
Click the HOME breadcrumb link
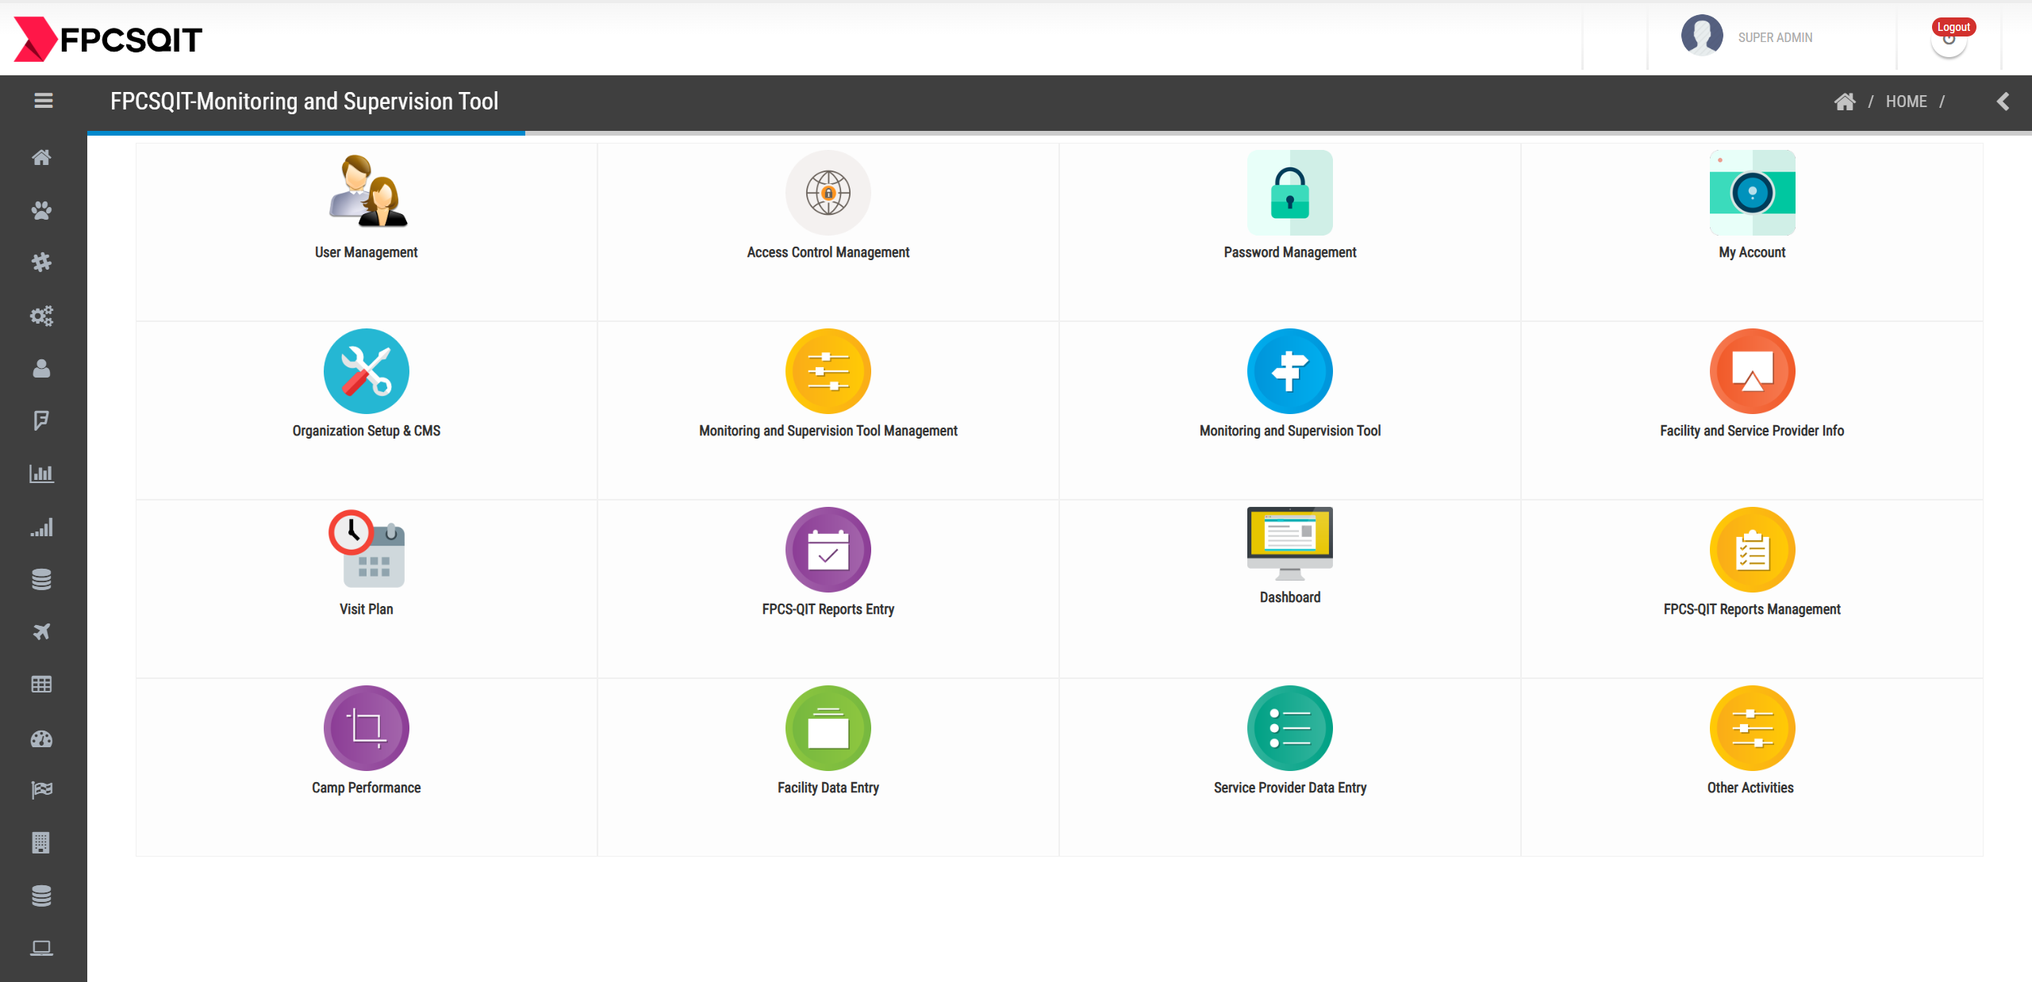1907,101
